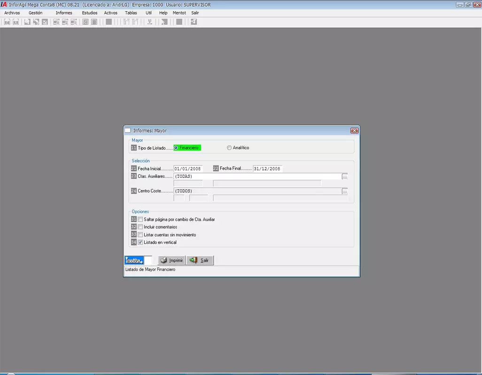
Task: Click the stamp-shaped toolbar icon
Action: 150,22
